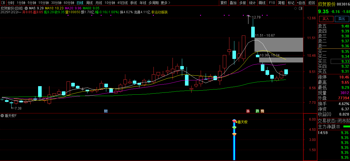350x161 pixels.
Task: Select the 年线 yearly period
Action: 143,3
